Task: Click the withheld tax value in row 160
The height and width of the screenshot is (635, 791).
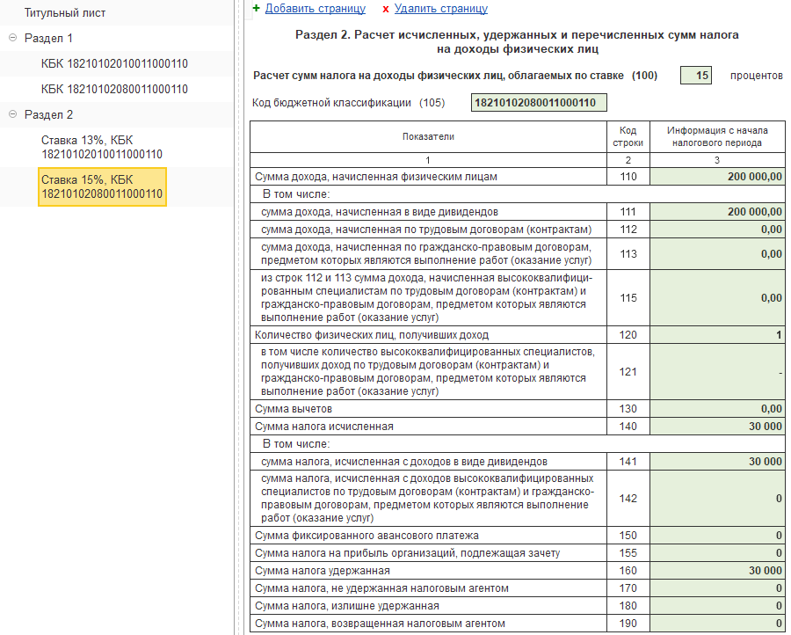Action: [x=717, y=571]
